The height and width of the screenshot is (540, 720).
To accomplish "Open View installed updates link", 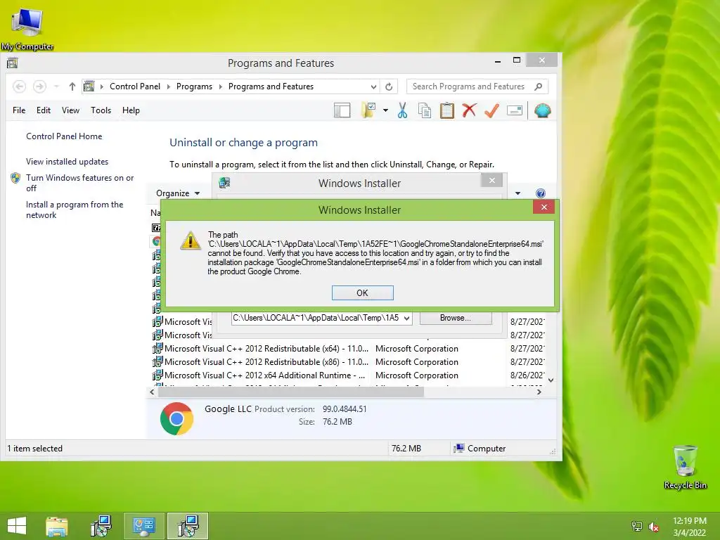I will 67,162.
